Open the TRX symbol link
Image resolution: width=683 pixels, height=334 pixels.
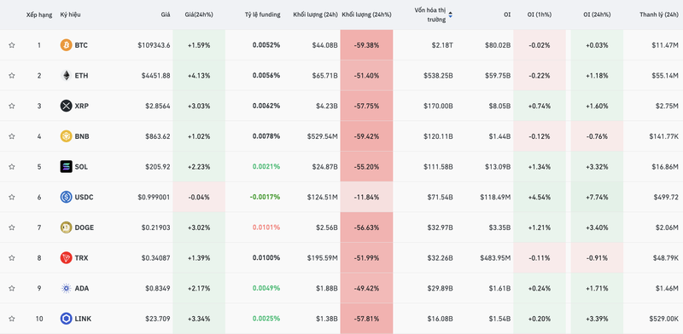(81, 258)
